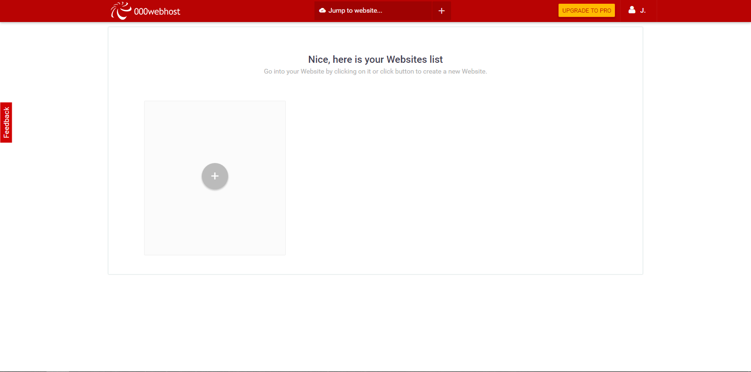Click the Websites list words in heading
751x372 pixels.
tap(414, 60)
